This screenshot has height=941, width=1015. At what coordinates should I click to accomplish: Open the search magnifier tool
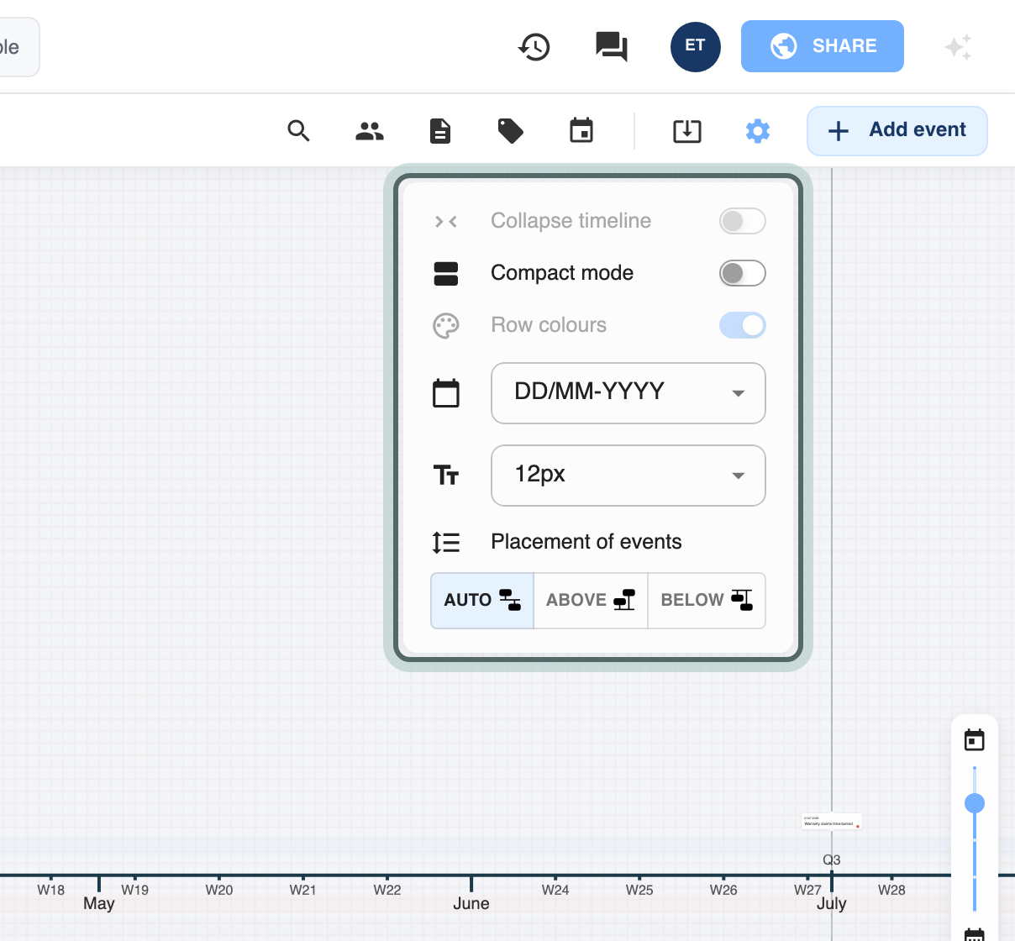point(299,131)
